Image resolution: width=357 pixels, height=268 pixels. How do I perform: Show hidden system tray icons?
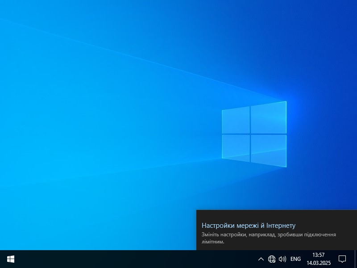[261, 259]
